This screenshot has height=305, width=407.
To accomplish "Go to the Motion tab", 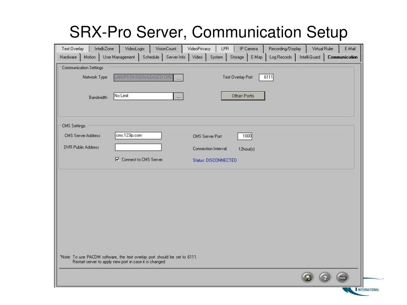I will [89, 57].
